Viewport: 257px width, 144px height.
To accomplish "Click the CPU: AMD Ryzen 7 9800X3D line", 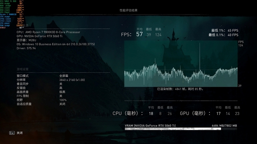I will 49,32.
